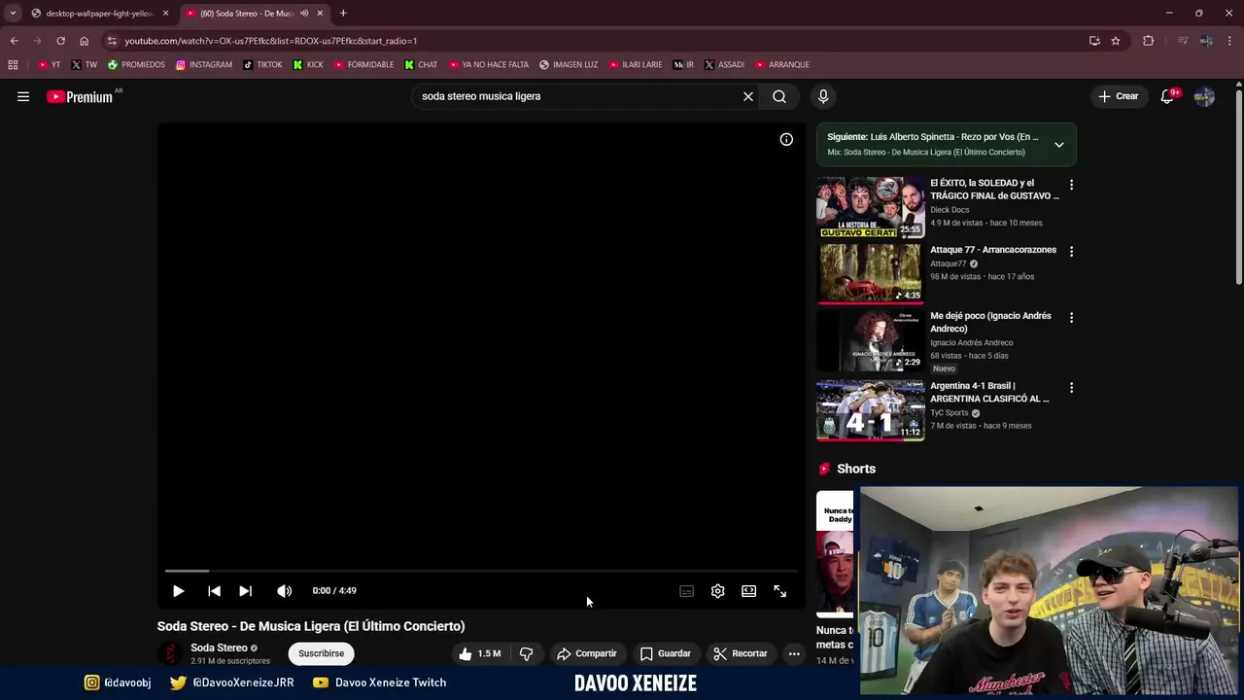Dislike the video

[526, 653]
